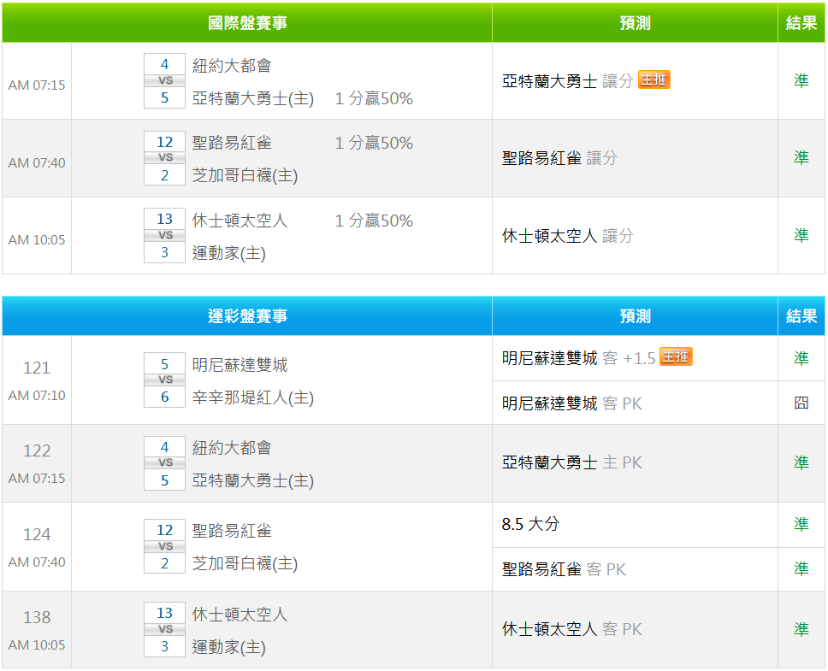Click AM 10:05 time under game 138
The width and height of the screenshot is (828, 671).
pyautogui.click(x=37, y=645)
